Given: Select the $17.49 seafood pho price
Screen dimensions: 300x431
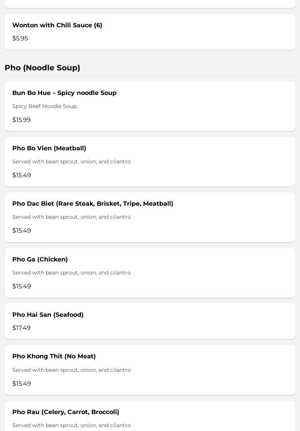Looking at the screenshot, I should tap(21, 328).
